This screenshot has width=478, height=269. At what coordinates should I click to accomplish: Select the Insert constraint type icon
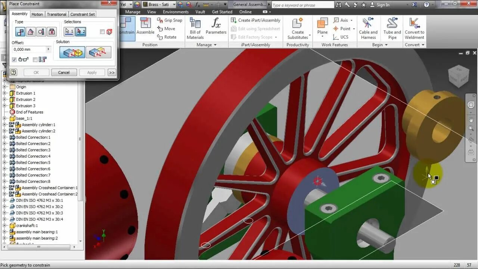[x=52, y=32]
